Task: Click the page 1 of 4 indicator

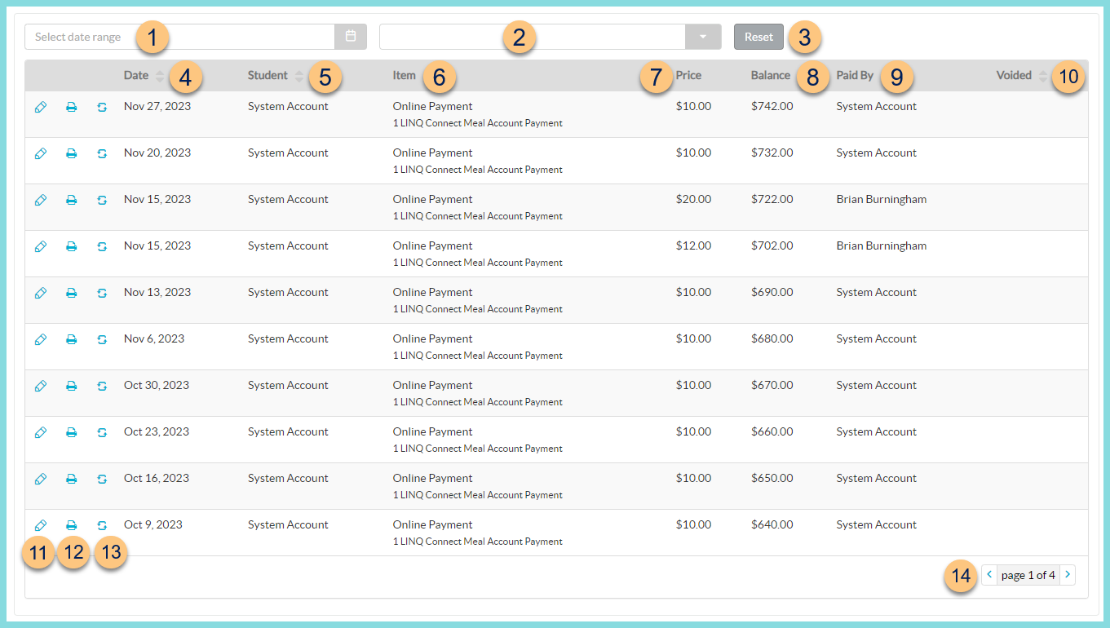Action: point(1028,574)
